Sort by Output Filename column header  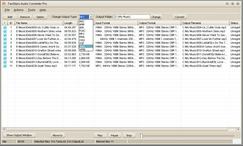click(x=205, y=23)
